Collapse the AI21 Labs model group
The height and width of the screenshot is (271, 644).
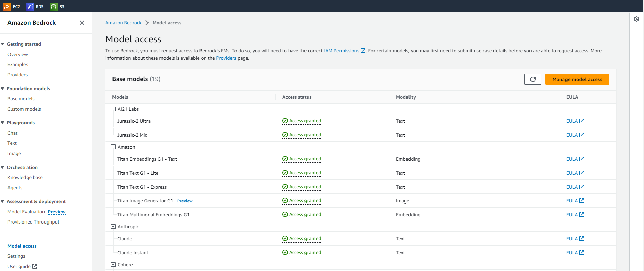coord(113,109)
